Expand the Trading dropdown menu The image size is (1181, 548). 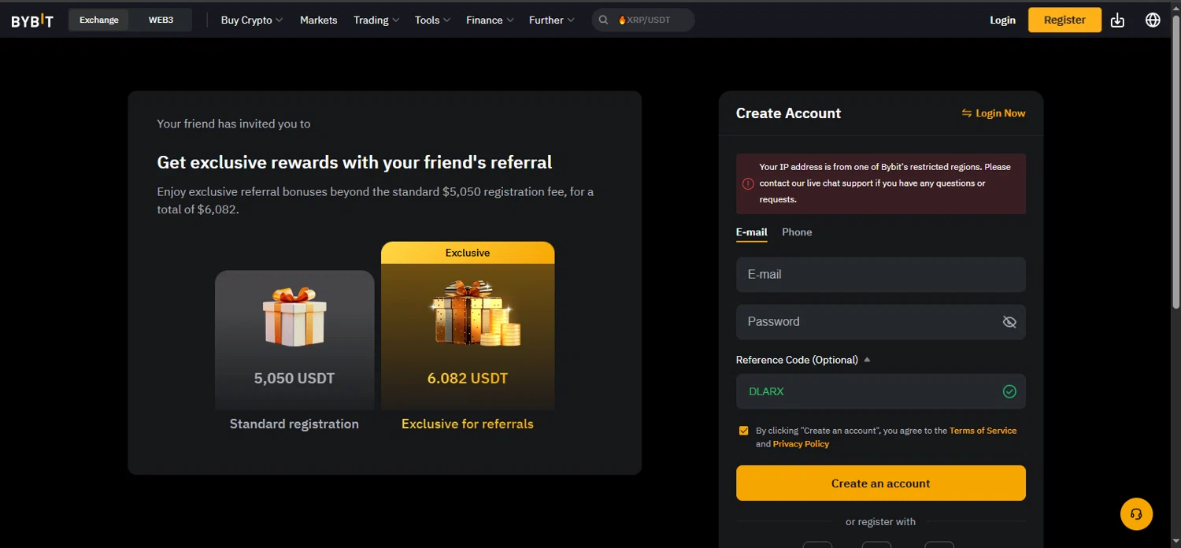[376, 20]
